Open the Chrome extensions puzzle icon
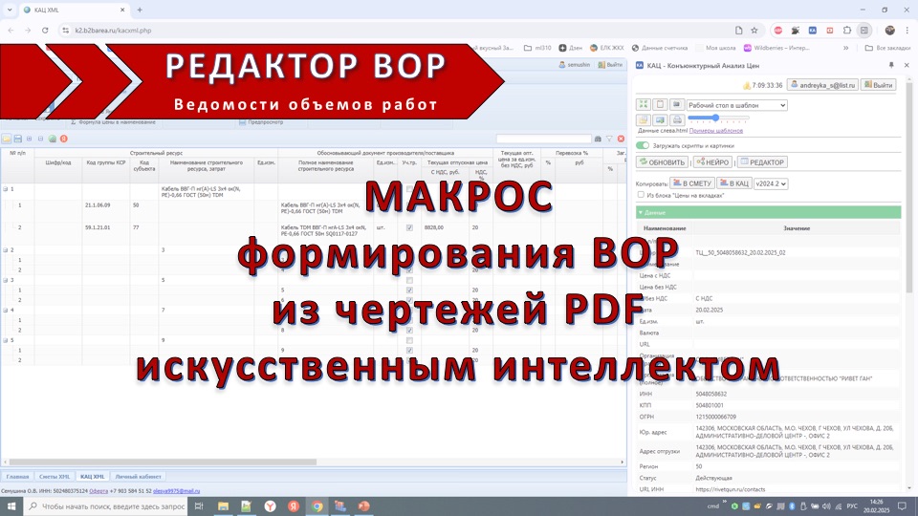 (847, 31)
